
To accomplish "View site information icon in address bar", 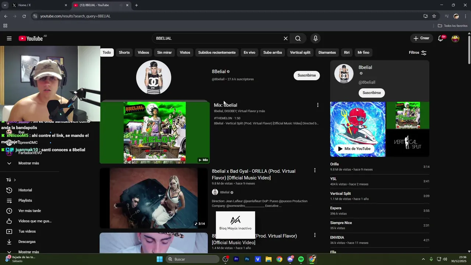I will (35, 16).
